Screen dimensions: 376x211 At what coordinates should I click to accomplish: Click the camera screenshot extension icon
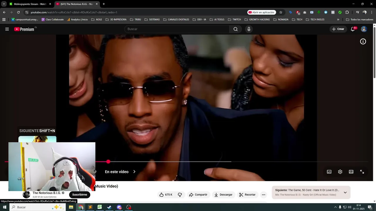(x=305, y=12)
